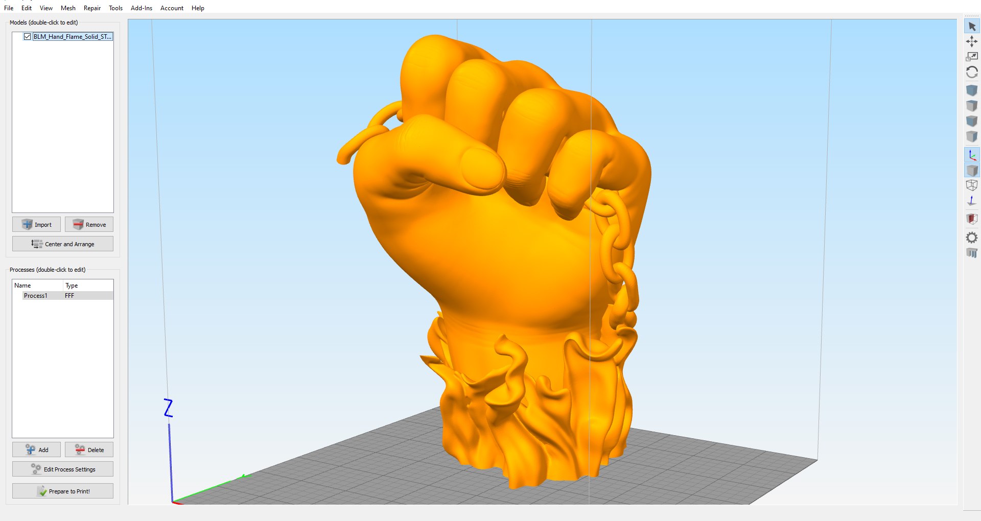Activate the rotate models tool
The height and width of the screenshot is (521, 981).
[972, 72]
